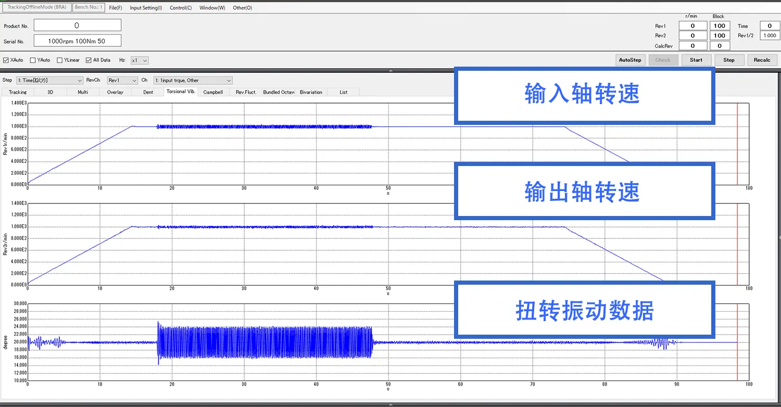Switch to the Rev.Fluct. tab
This screenshot has width=781, height=407.
(x=246, y=92)
